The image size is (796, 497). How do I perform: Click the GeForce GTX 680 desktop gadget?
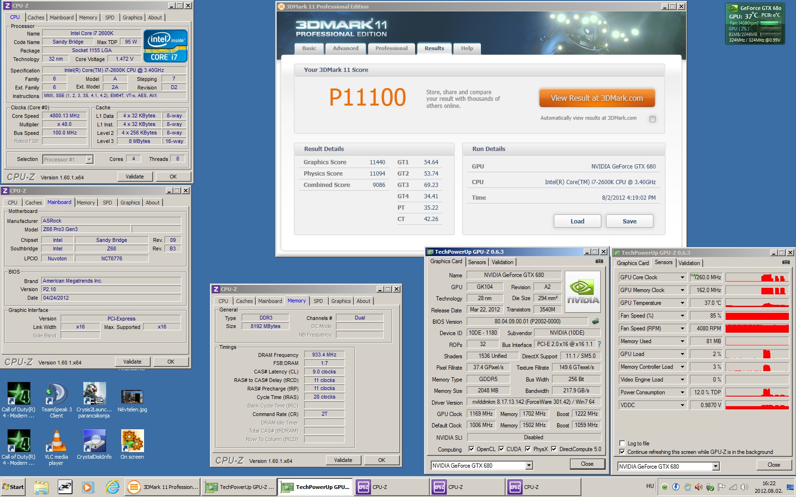[755, 24]
